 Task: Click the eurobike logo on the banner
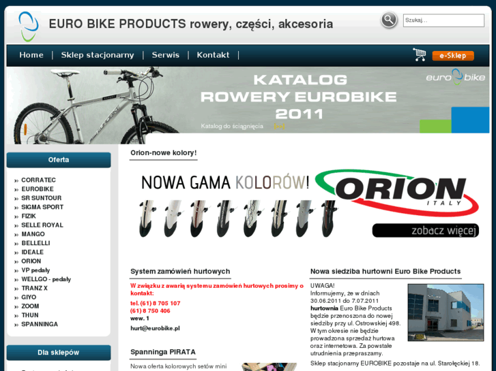click(456, 77)
